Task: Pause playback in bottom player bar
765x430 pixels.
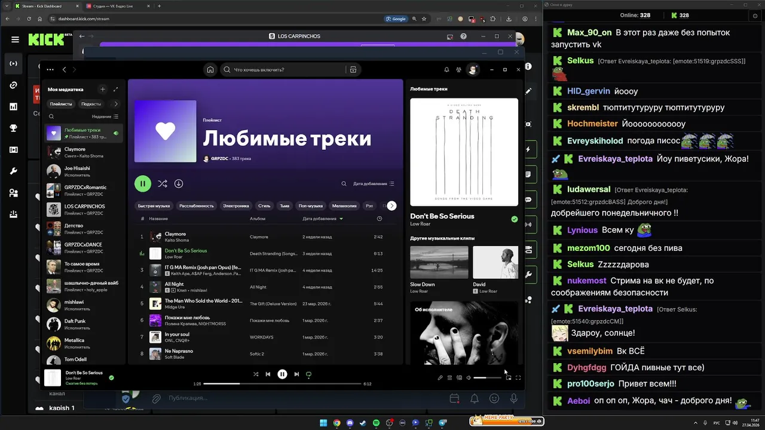Action: 282,374
